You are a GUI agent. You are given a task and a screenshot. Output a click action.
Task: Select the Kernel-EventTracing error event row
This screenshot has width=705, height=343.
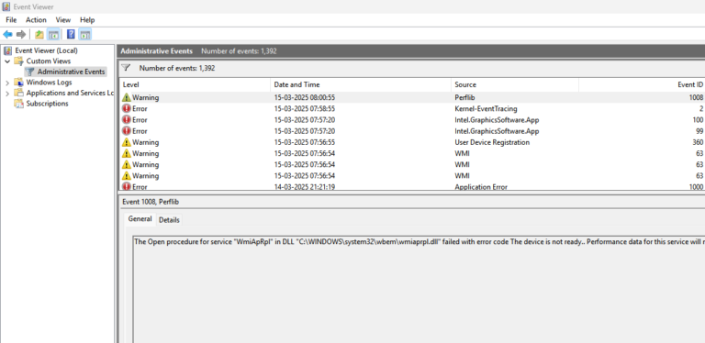(412, 108)
